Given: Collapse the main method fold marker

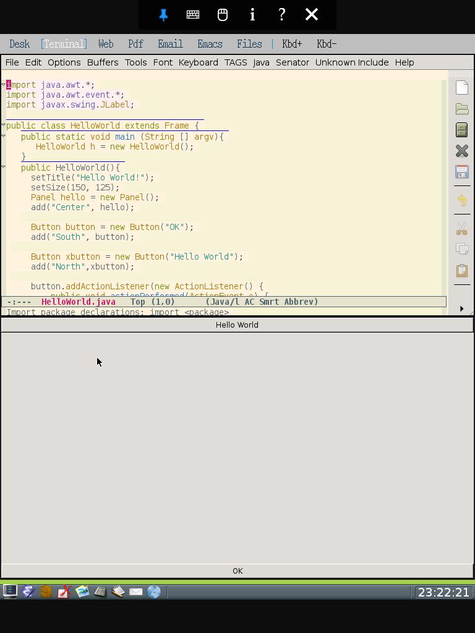Looking at the screenshot, I should [3, 136].
